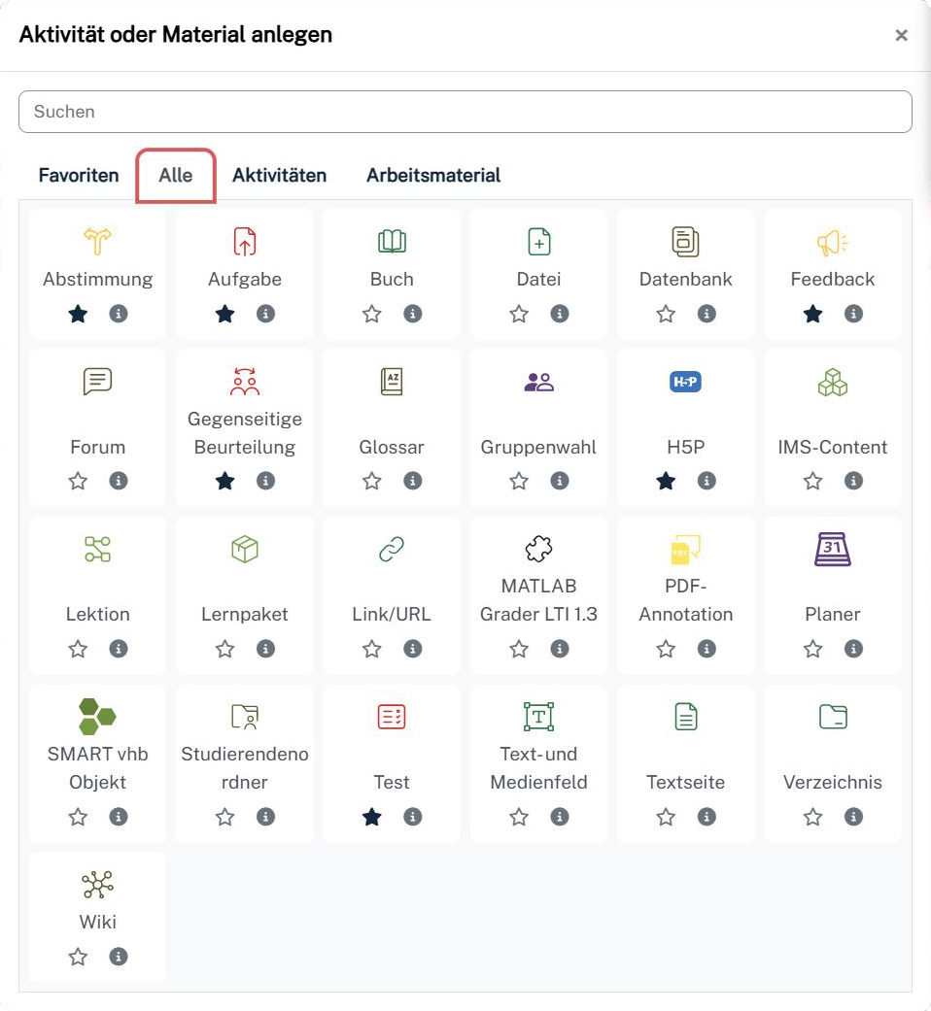Select the Abstimmung activity icon
Screen dimensions: 931x1011
[x=97, y=240]
